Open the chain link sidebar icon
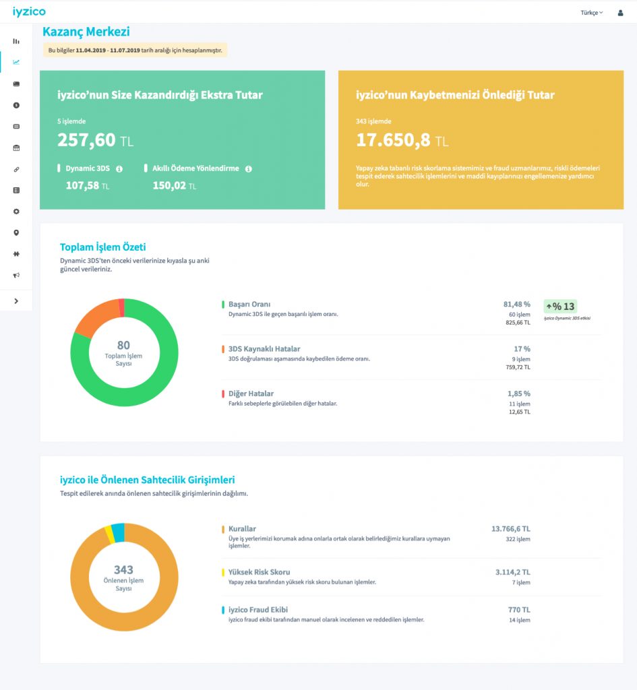This screenshot has width=637, height=690. (16, 169)
